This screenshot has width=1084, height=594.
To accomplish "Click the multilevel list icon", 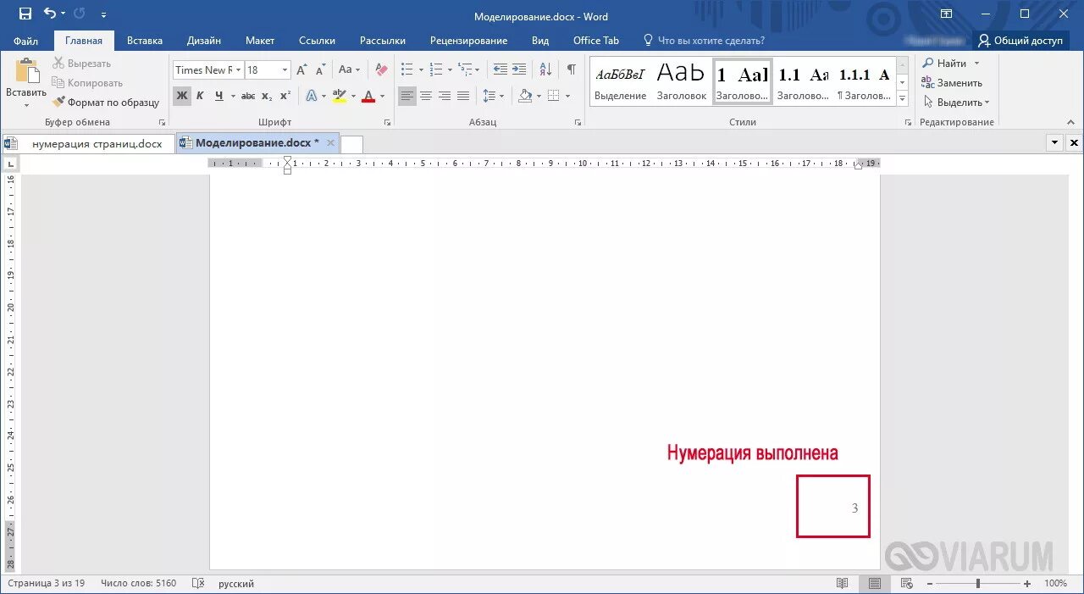I will (x=465, y=70).
